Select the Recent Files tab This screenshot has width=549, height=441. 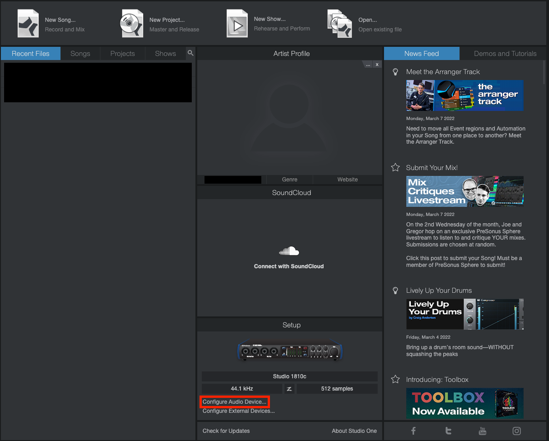tap(30, 54)
